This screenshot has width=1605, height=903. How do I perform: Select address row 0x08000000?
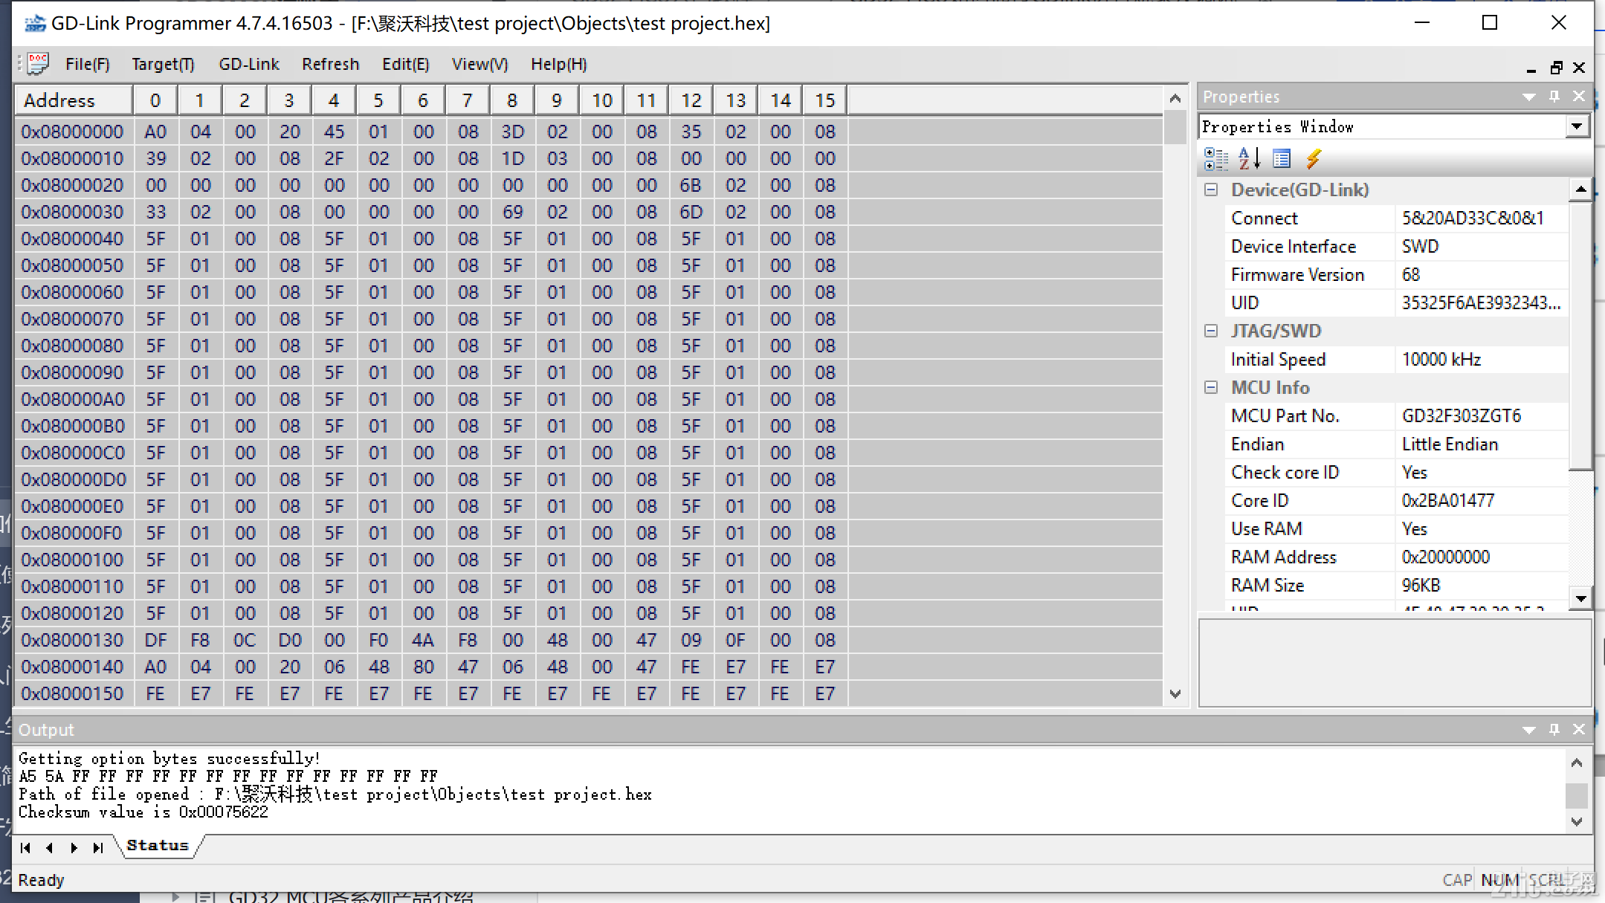[x=72, y=132]
